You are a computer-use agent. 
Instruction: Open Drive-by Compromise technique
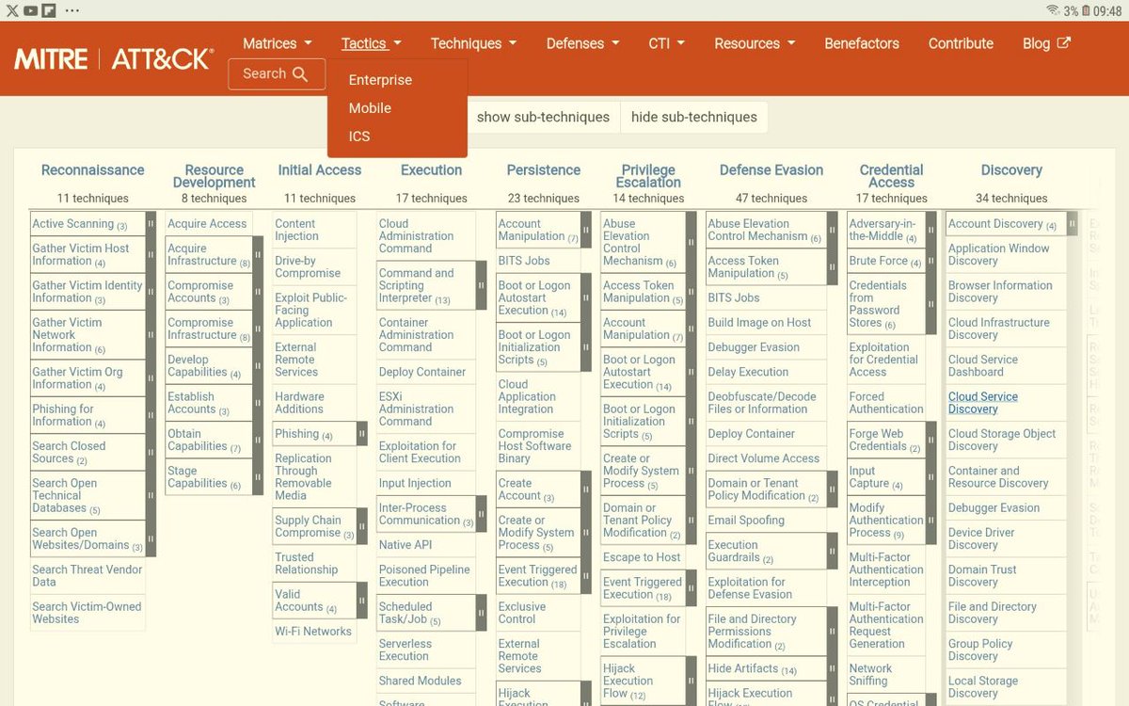308,267
